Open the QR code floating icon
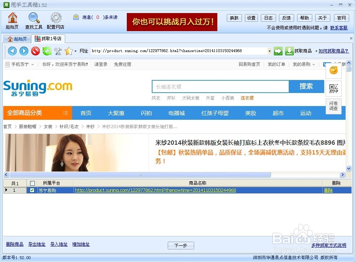This screenshot has height=262, width=355. coord(334,88)
